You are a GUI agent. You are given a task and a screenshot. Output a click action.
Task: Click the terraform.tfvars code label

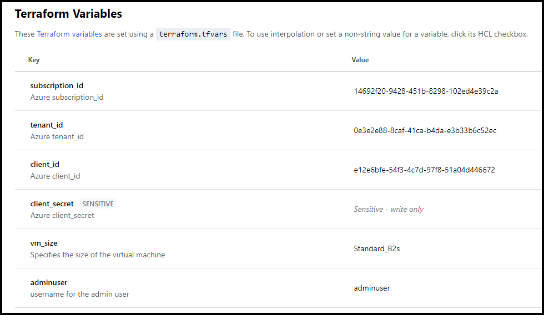(x=193, y=34)
